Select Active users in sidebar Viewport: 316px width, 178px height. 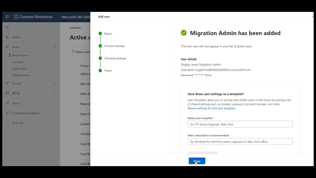20,55
